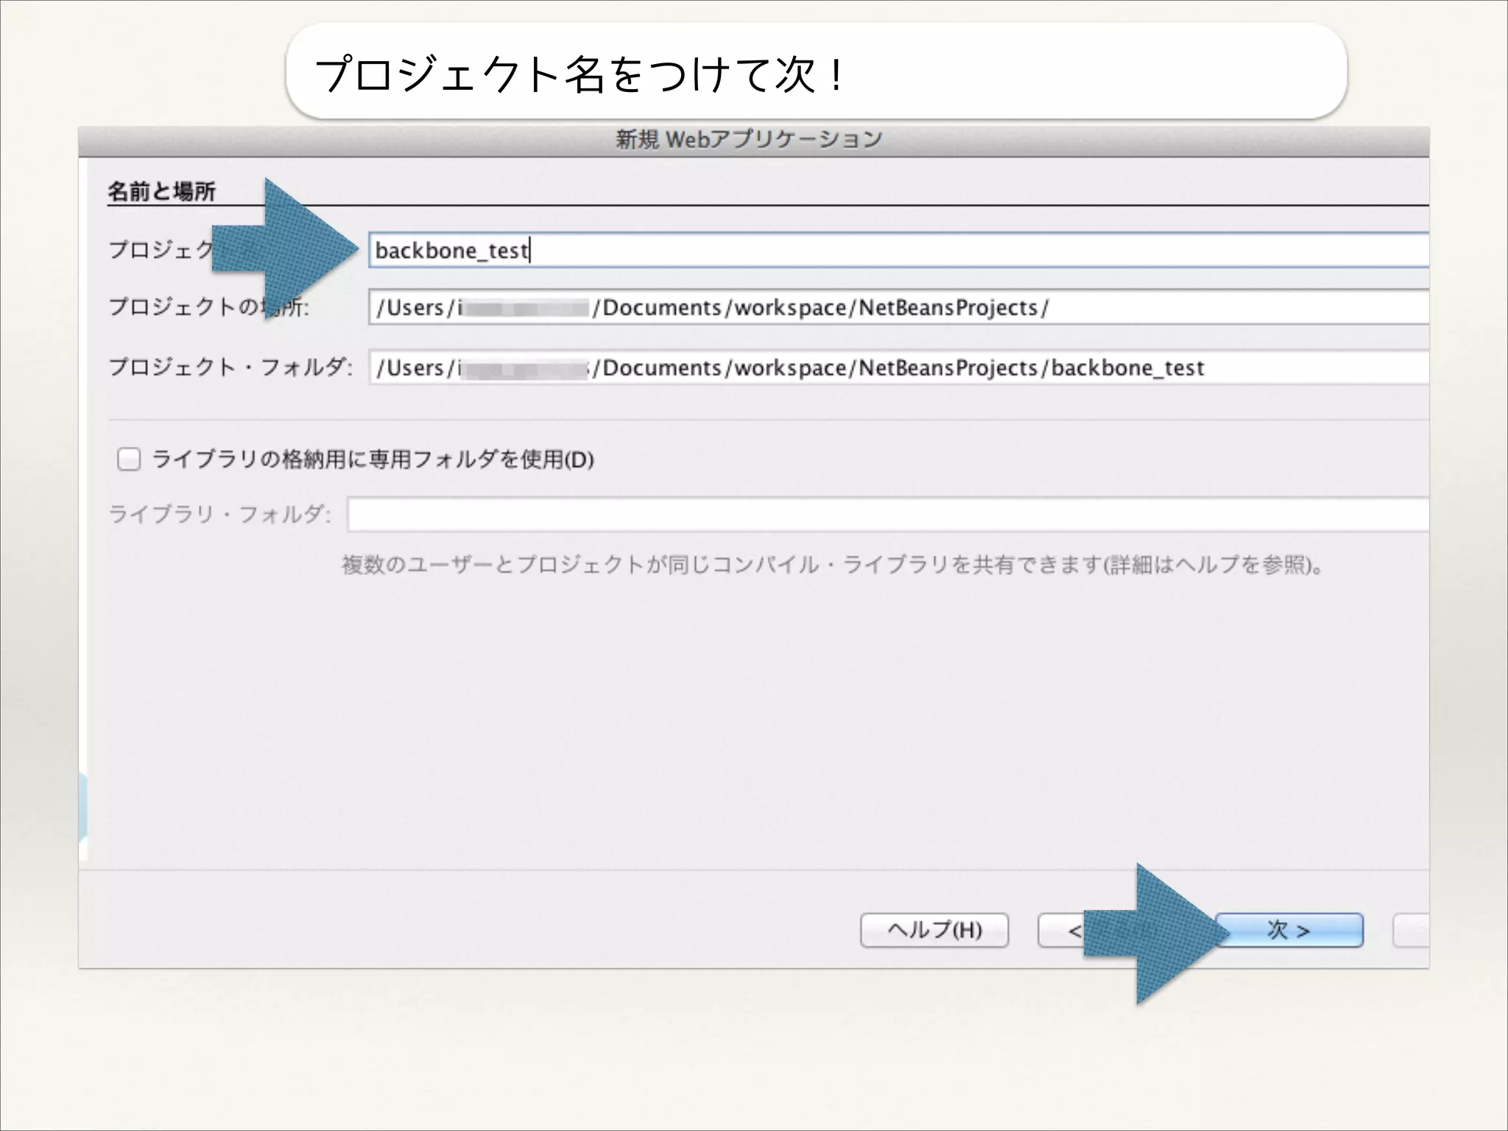This screenshot has width=1508, height=1131.
Task: Click the プロジェクト・フォルダ label
Action: click(x=230, y=367)
